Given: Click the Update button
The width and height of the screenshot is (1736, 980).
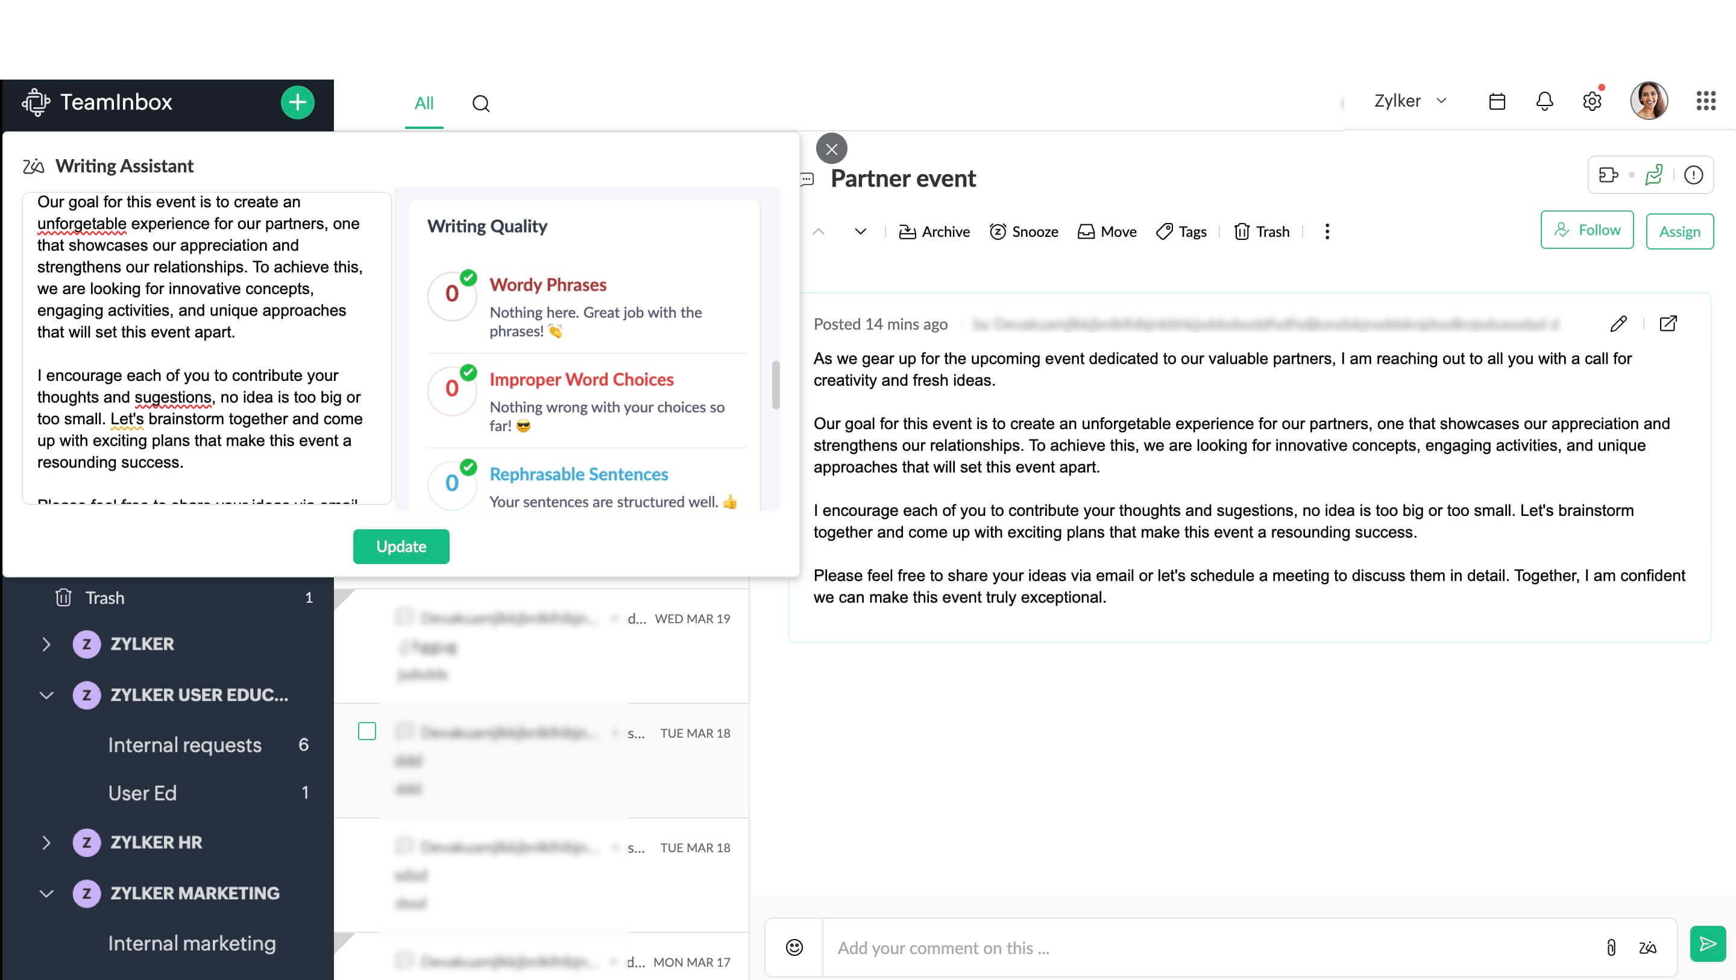Looking at the screenshot, I should click(x=401, y=547).
